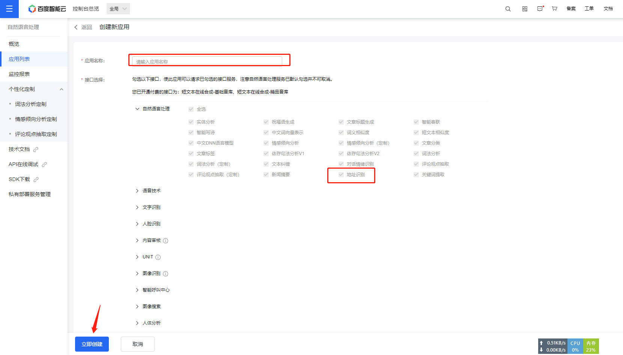Open the apps grid icon

[x=525, y=9]
